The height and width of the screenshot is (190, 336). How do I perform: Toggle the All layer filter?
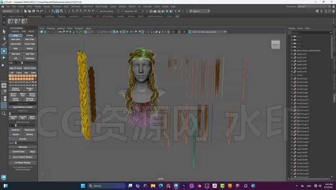tap(12, 73)
